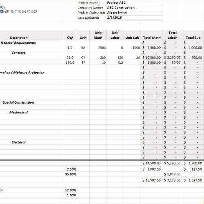Select the material tax cell $1,087.50
Screen dimensions: 204x204
152,169
